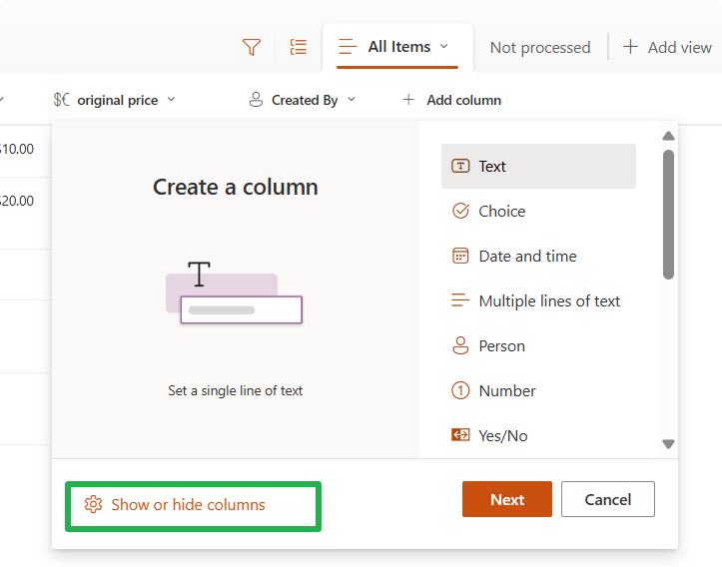Screen dimensions: 722x567
Task: Switch to the Not processed view
Action: click(540, 47)
